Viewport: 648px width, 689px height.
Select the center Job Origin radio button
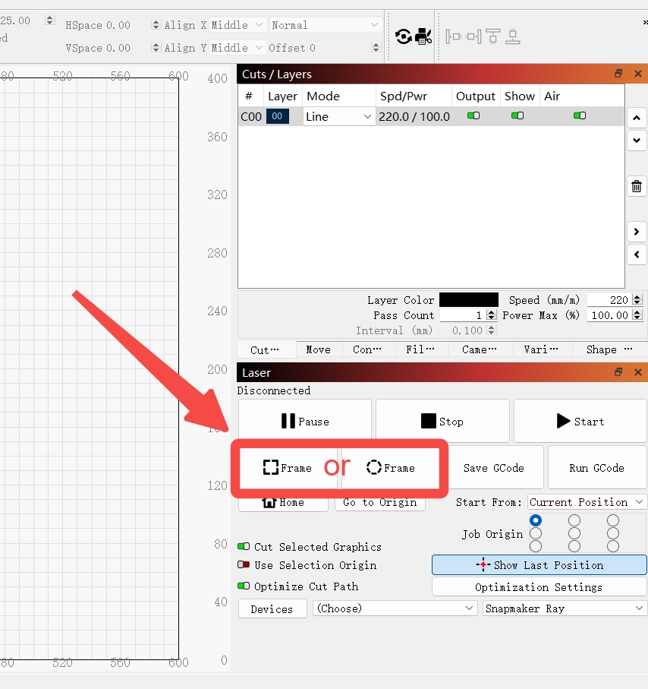(574, 533)
